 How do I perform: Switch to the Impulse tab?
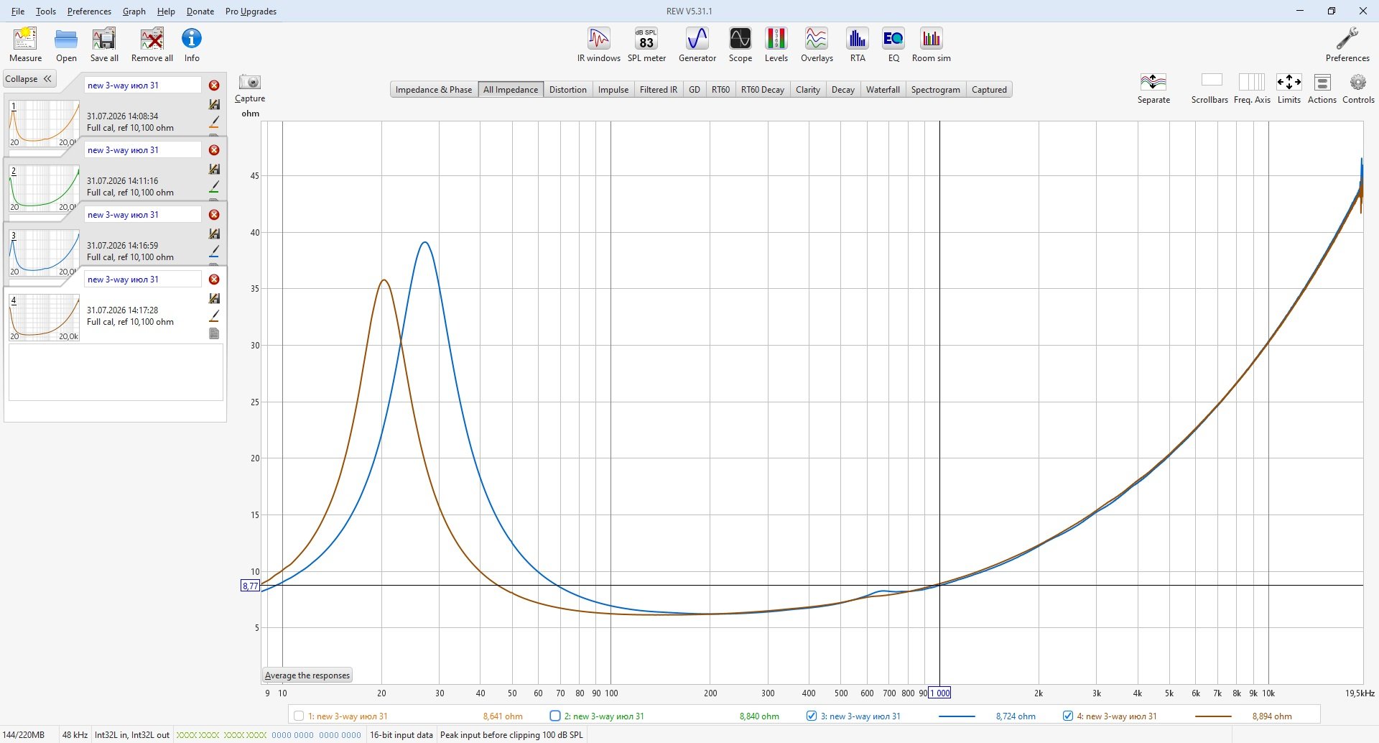pyautogui.click(x=613, y=90)
